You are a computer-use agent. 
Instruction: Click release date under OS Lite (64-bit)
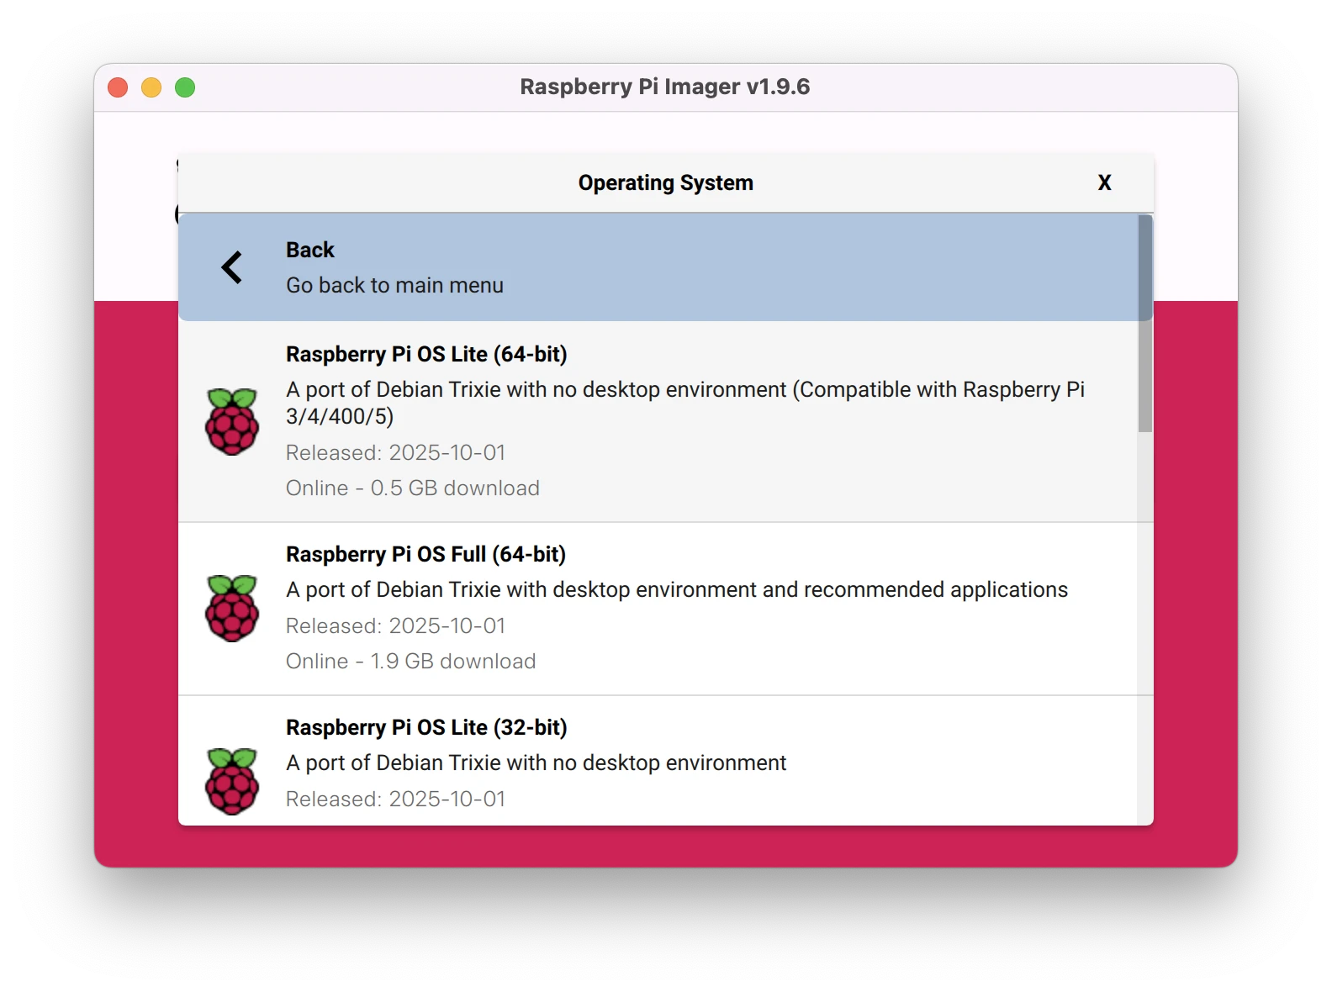[x=395, y=452]
